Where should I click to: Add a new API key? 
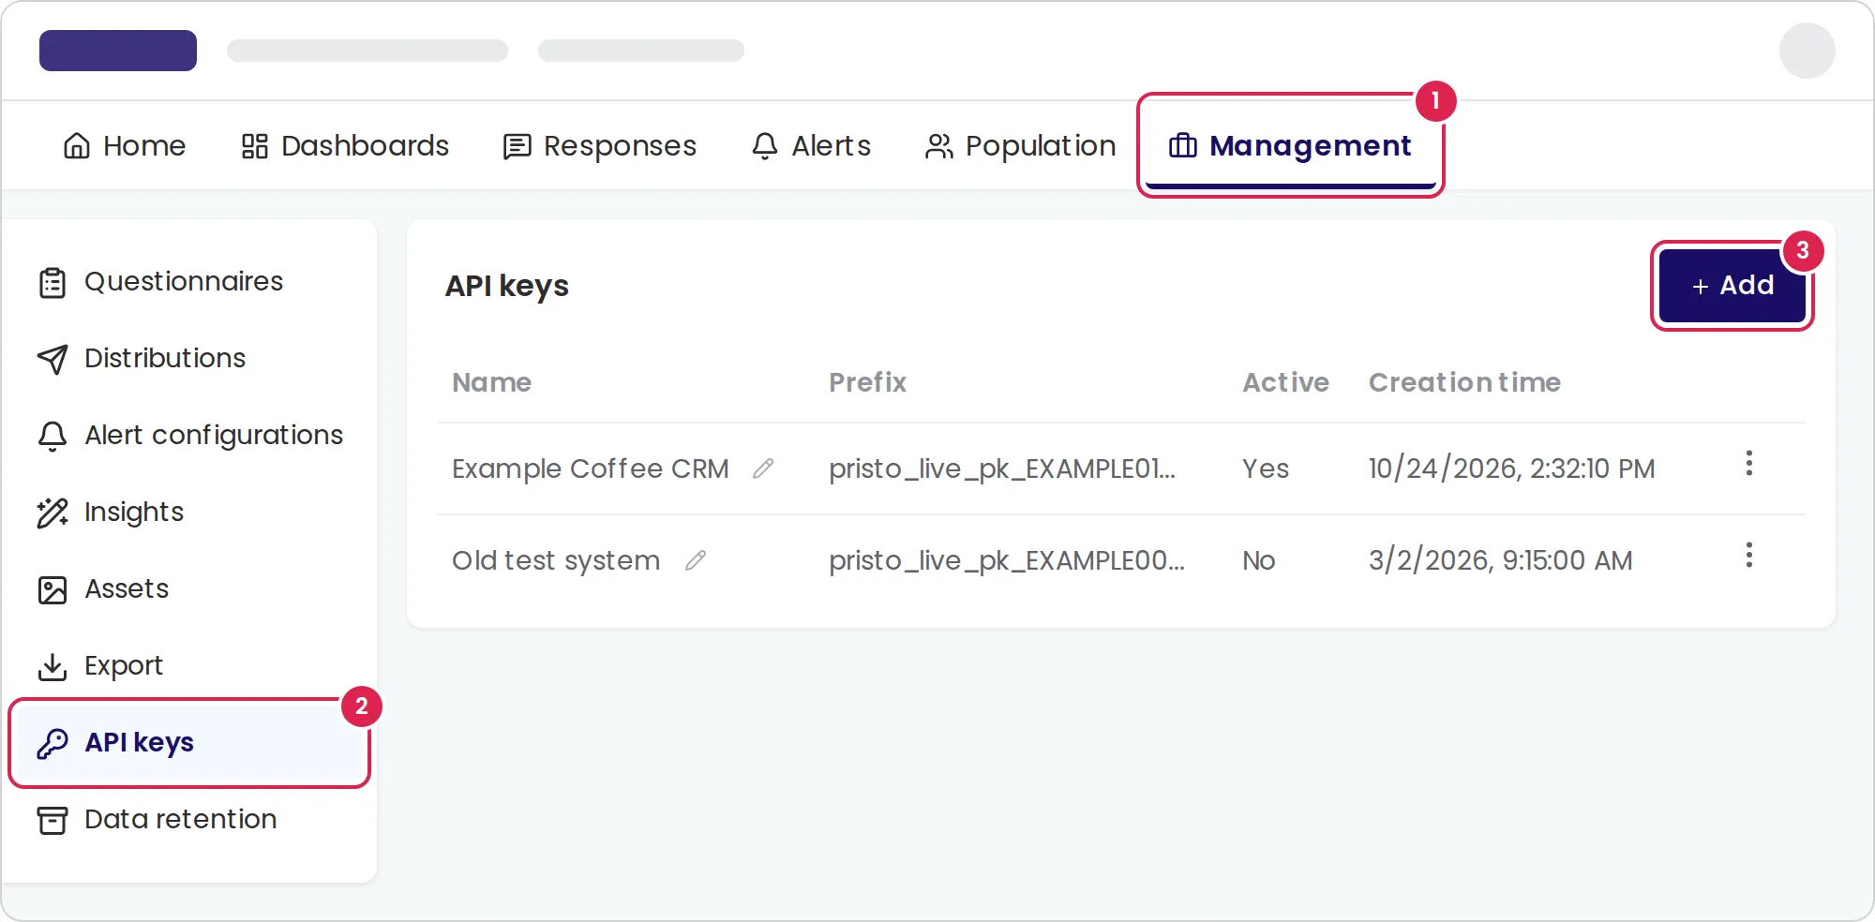(x=1732, y=286)
